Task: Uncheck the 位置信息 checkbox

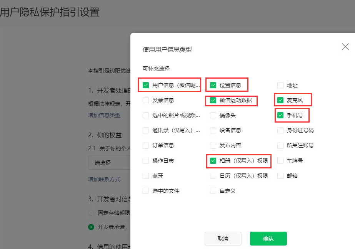Action: click(213, 85)
